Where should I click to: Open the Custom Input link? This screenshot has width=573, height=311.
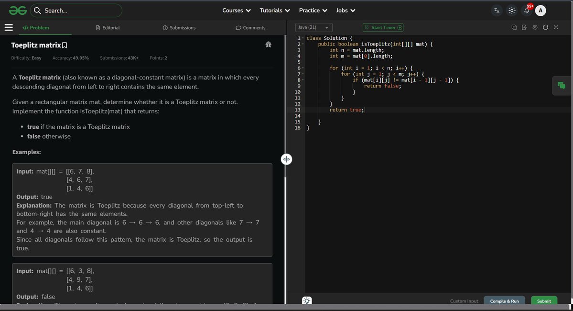[464, 301]
